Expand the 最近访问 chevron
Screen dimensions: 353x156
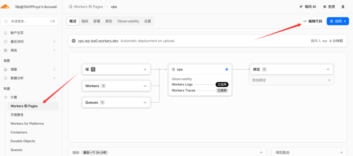54,42
